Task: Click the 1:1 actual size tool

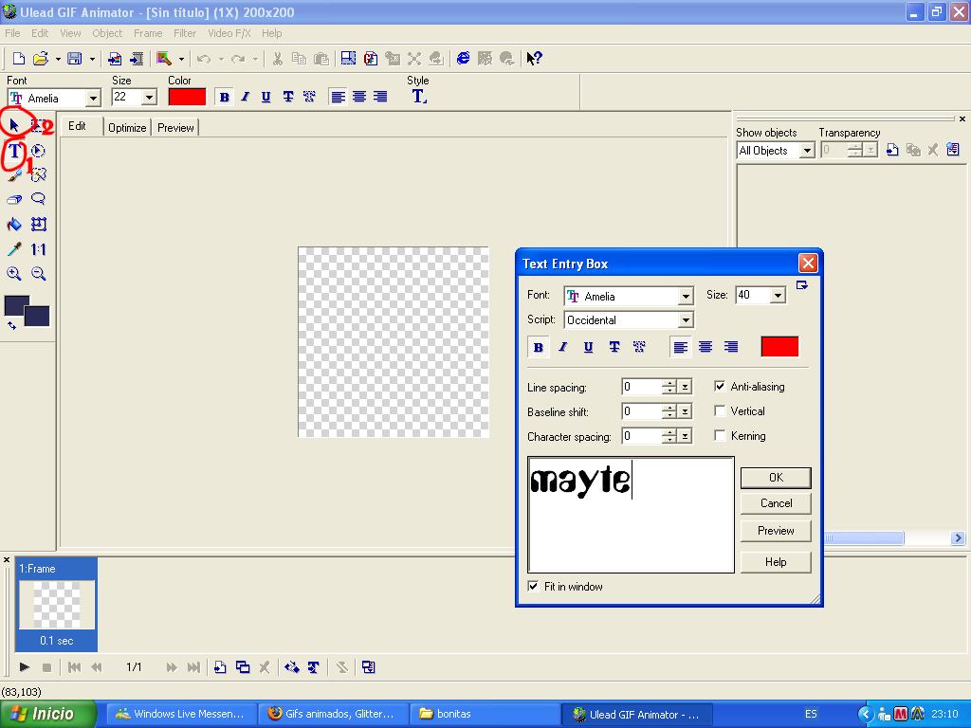Action: pyautogui.click(x=38, y=249)
